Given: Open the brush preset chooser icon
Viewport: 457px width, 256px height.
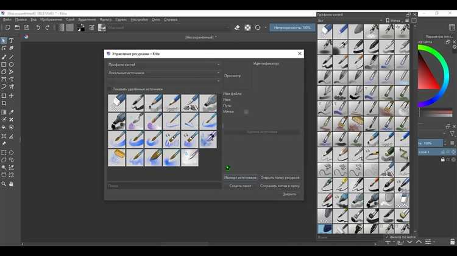Looking at the screenshot, I should [102, 27].
